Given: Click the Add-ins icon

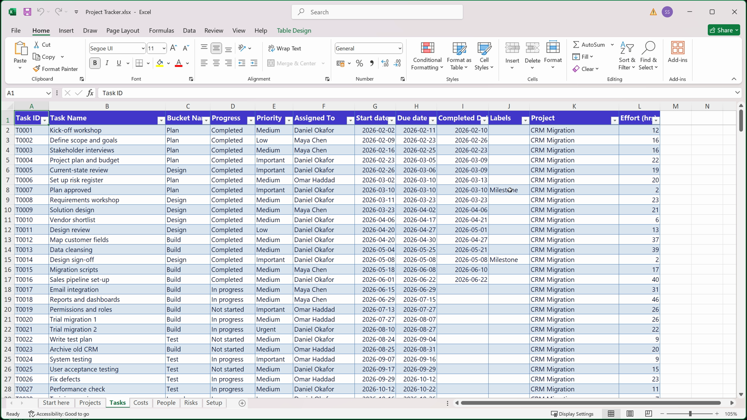Looking at the screenshot, I should [x=677, y=52].
